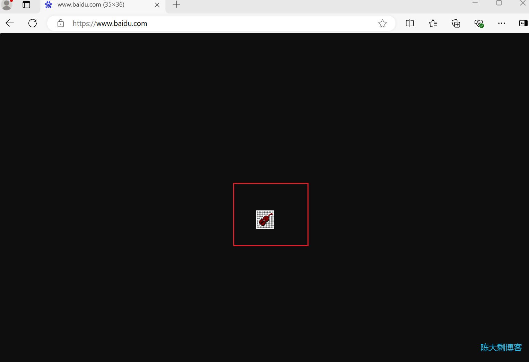This screenshot has height=362, width=529.
Task: Click the small violin image in the page
Action: coord(265,220)
